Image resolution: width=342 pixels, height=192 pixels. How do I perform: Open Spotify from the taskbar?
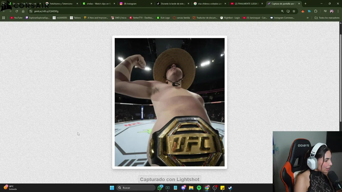point(199,188)
